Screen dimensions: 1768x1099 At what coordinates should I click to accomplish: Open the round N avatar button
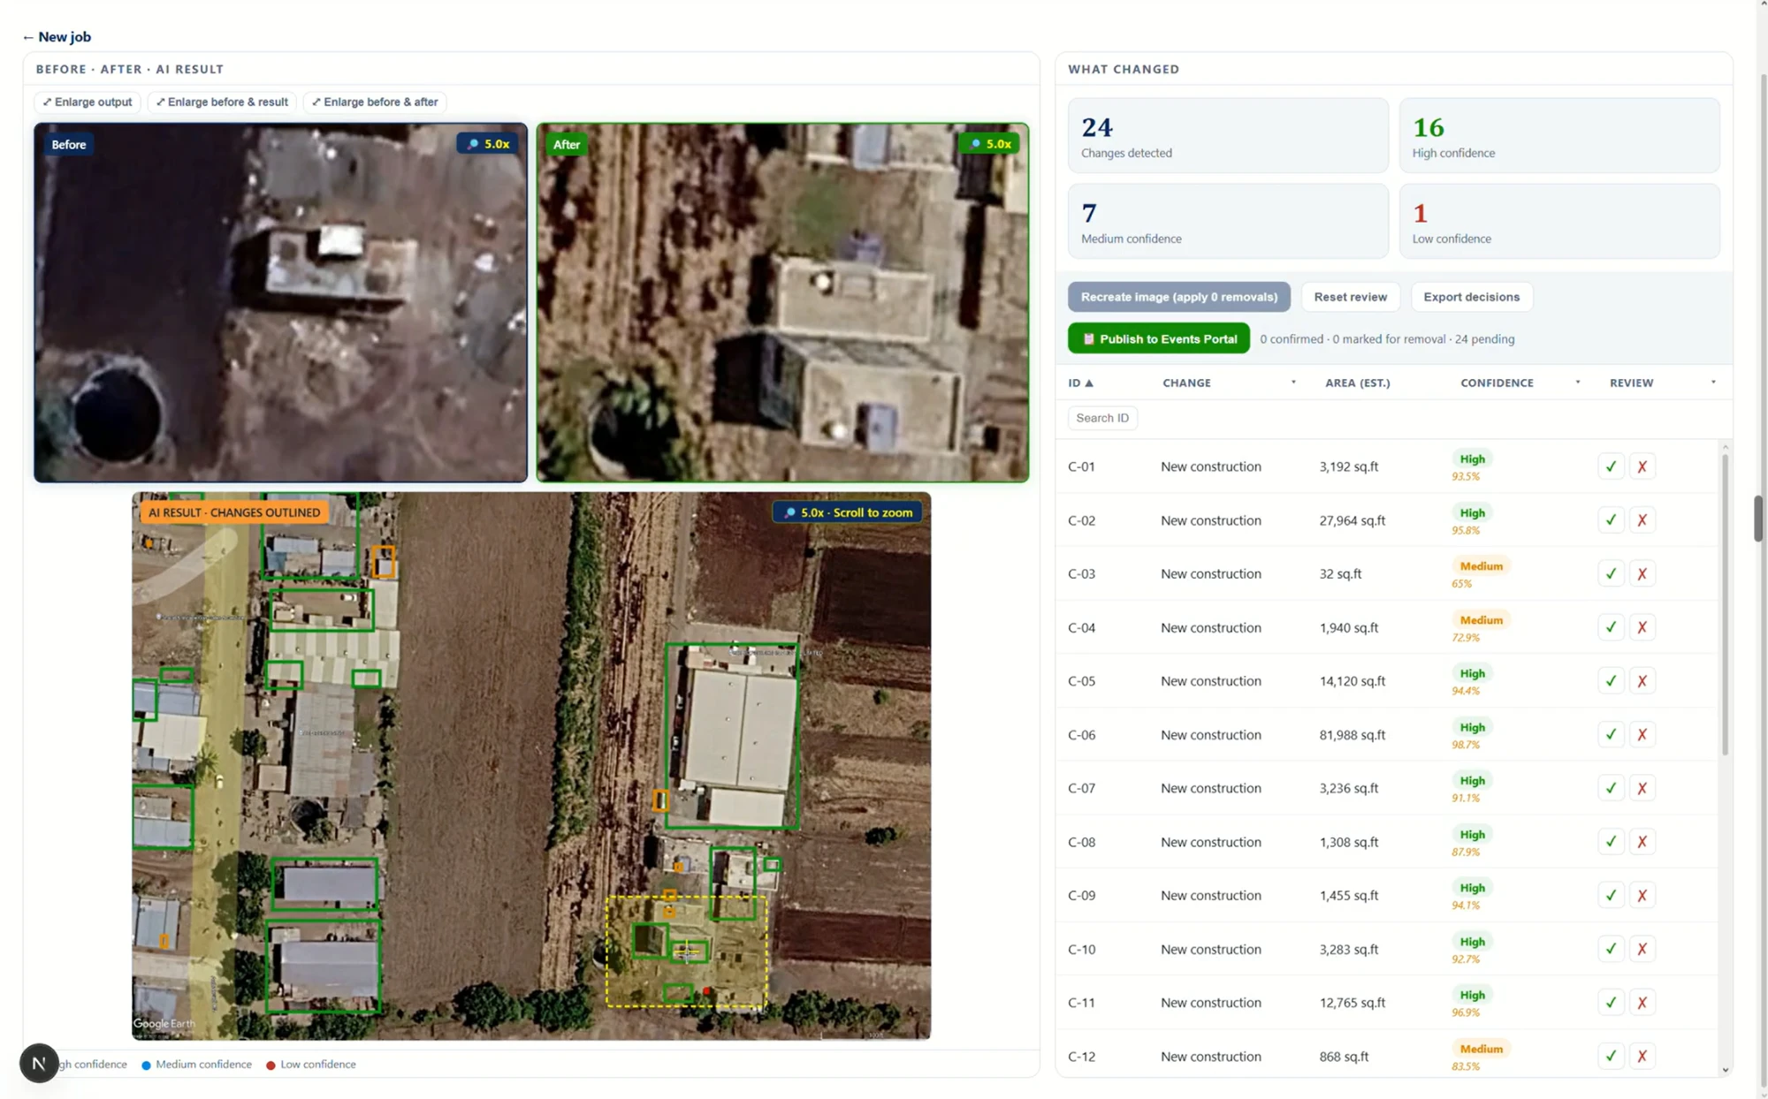39,1063
